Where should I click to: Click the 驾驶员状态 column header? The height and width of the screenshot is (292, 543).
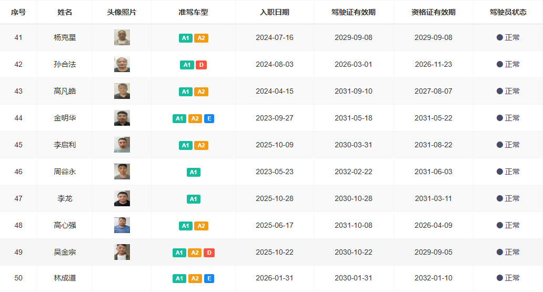point(508,12)
